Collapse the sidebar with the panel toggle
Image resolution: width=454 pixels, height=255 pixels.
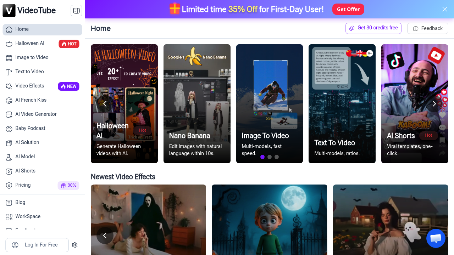pyautogui.click(x=76, y=11)
